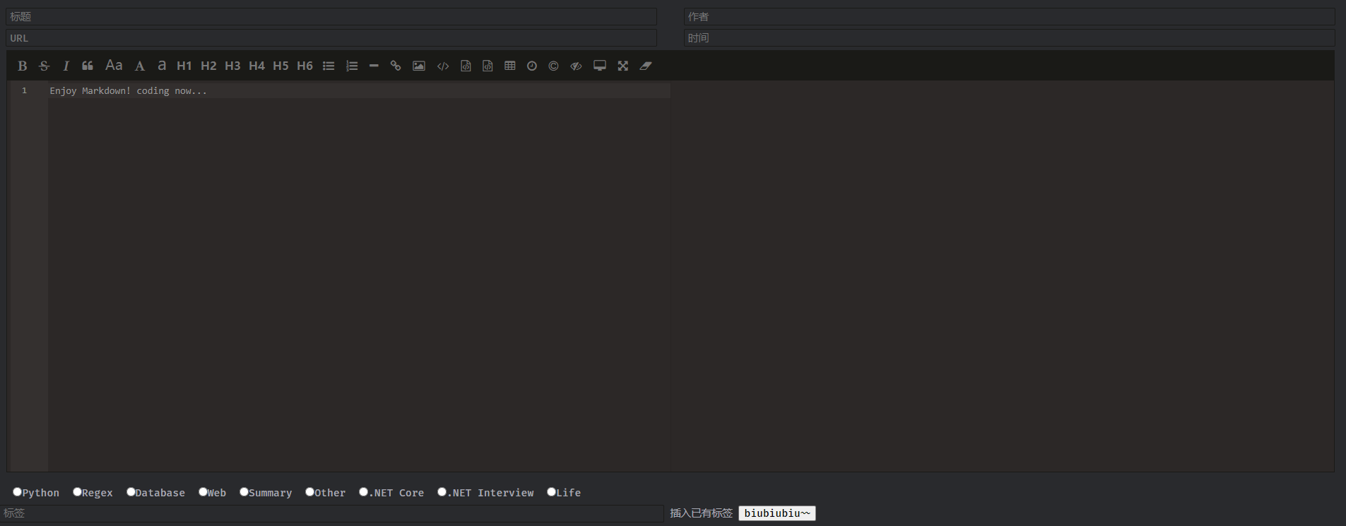The image size is (1346, 526).
Task: Clear the editor with the eraser icon
Action: pos(646,66)
